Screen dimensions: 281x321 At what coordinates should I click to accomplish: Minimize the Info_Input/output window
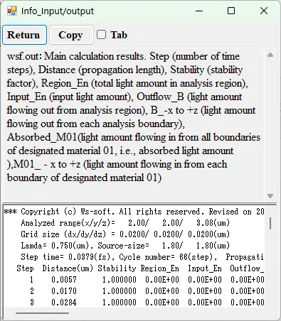pos(199,11)
